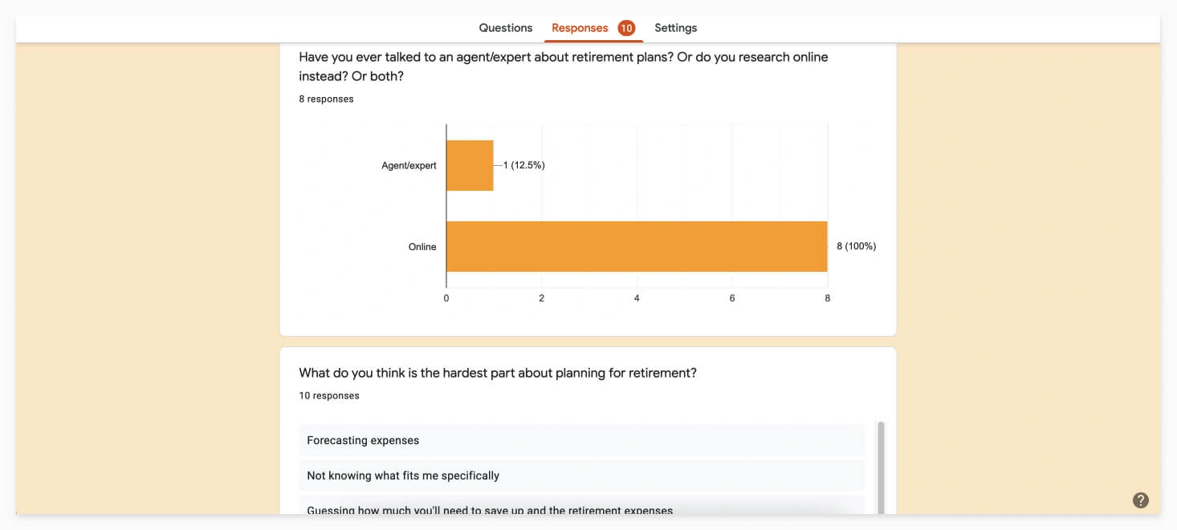Click the orange 10 responses badge
This screenshot has height=530, width=1177.
(x=626, y=28)
